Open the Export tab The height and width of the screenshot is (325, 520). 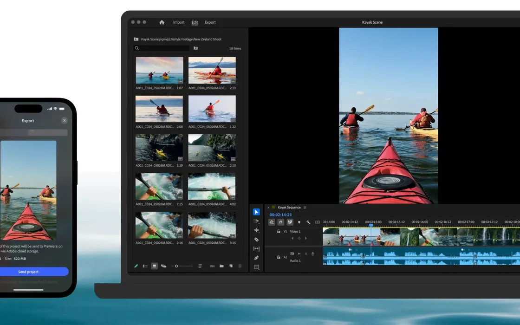(210, 22)
